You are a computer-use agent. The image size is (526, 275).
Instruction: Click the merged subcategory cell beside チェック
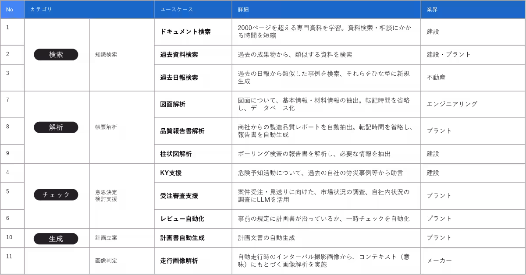122,196
